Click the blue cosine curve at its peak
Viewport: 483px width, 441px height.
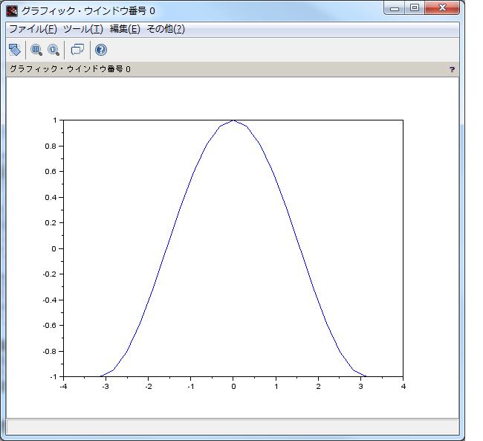point(233,120)
